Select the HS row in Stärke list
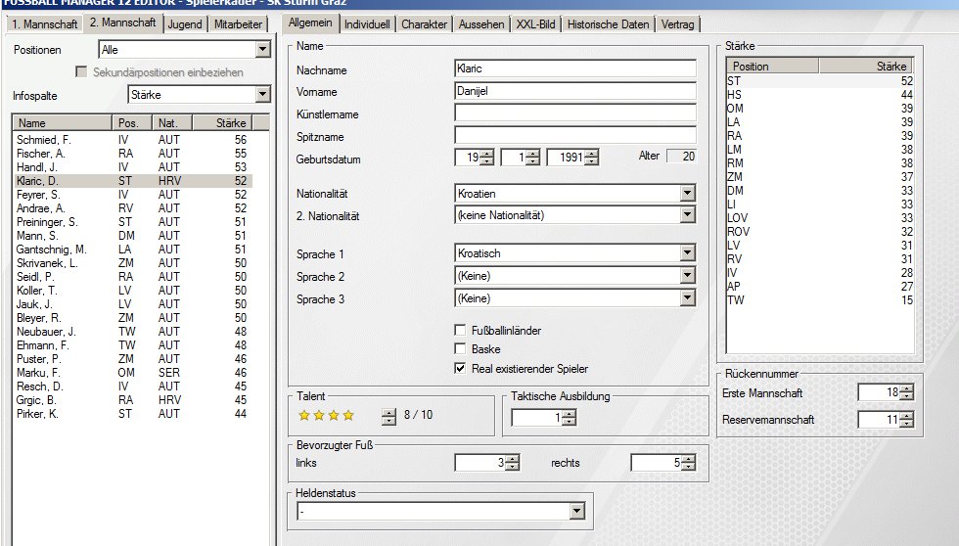This screenshot has height=546, width=959. (x=820, y=95)
